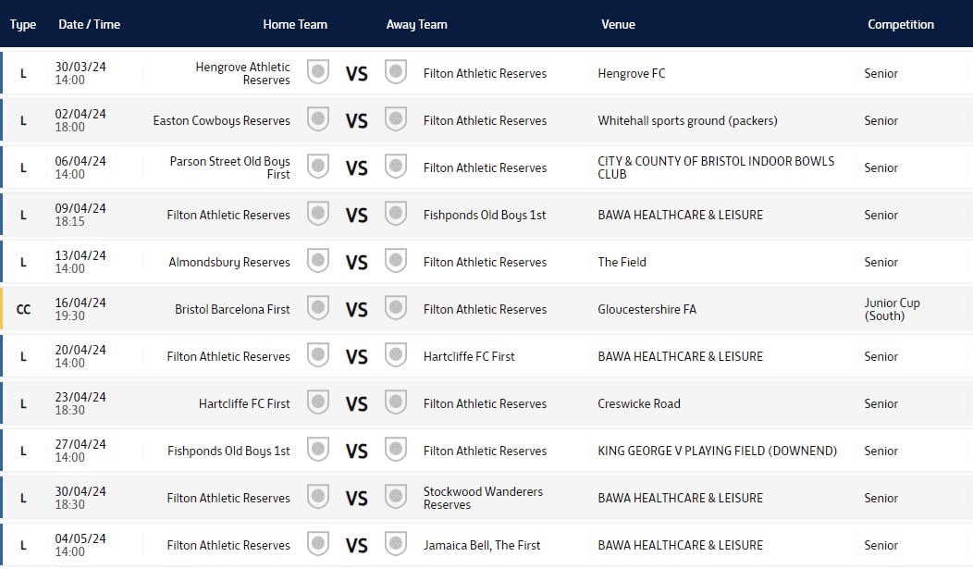Click the VS in the 16/04/24 fixture

357,310
